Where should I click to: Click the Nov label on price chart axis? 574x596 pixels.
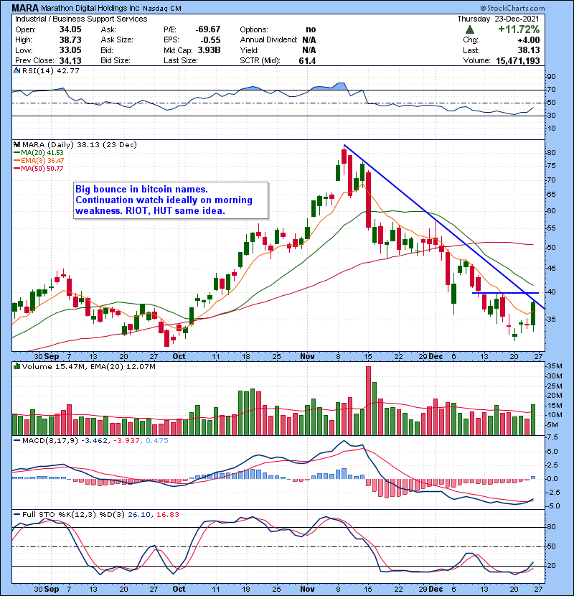click(307, 356)
